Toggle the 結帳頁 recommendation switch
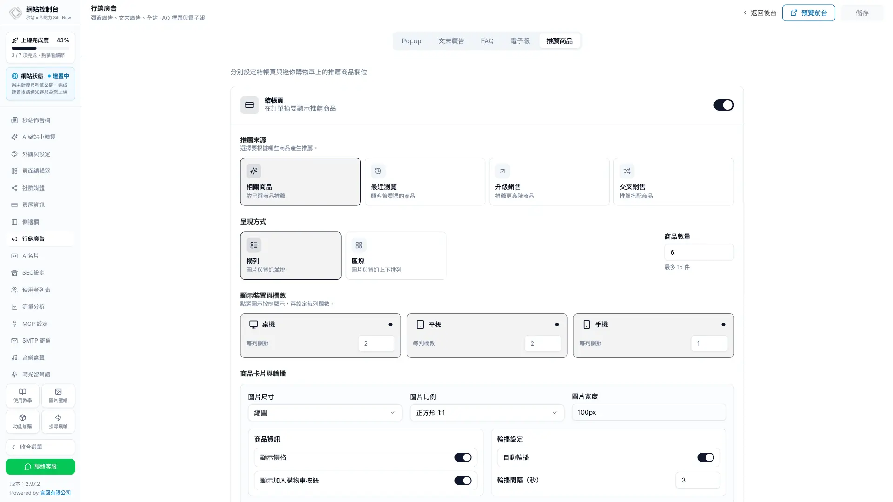 (724, 105)
